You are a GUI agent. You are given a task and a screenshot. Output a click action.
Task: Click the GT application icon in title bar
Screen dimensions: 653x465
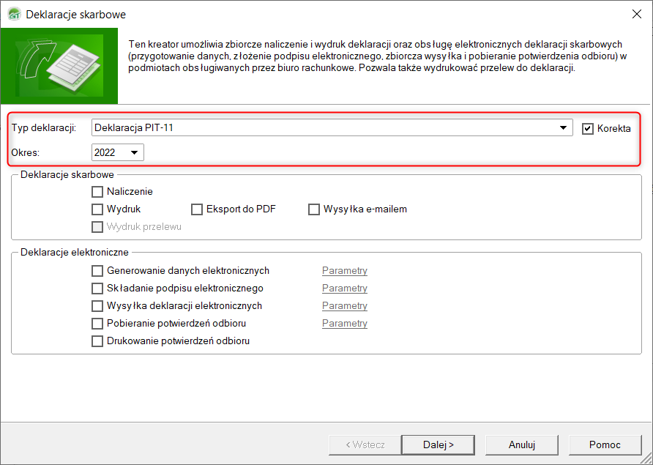(14, 14)
